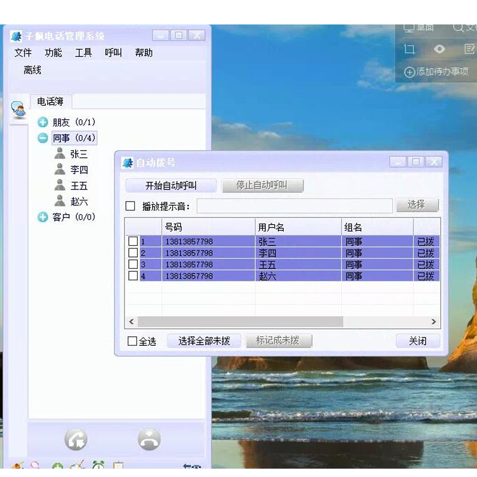Open the 功能 menu
This screenshot has width=477, height=477.
53,52
